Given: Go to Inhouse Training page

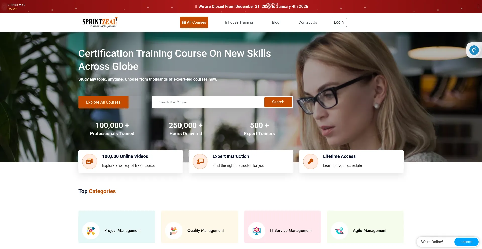Looking at the screenshot, I should pyautogui.click(x=239, y=22).
